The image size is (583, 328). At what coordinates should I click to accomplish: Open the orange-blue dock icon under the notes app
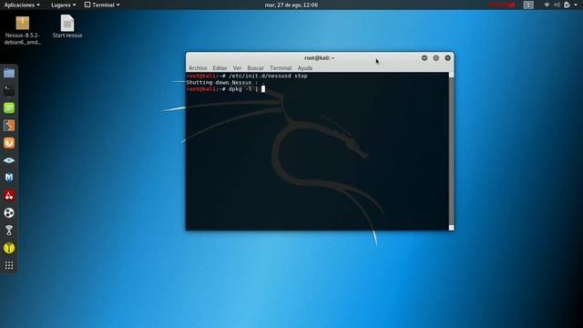coord(9,126)
